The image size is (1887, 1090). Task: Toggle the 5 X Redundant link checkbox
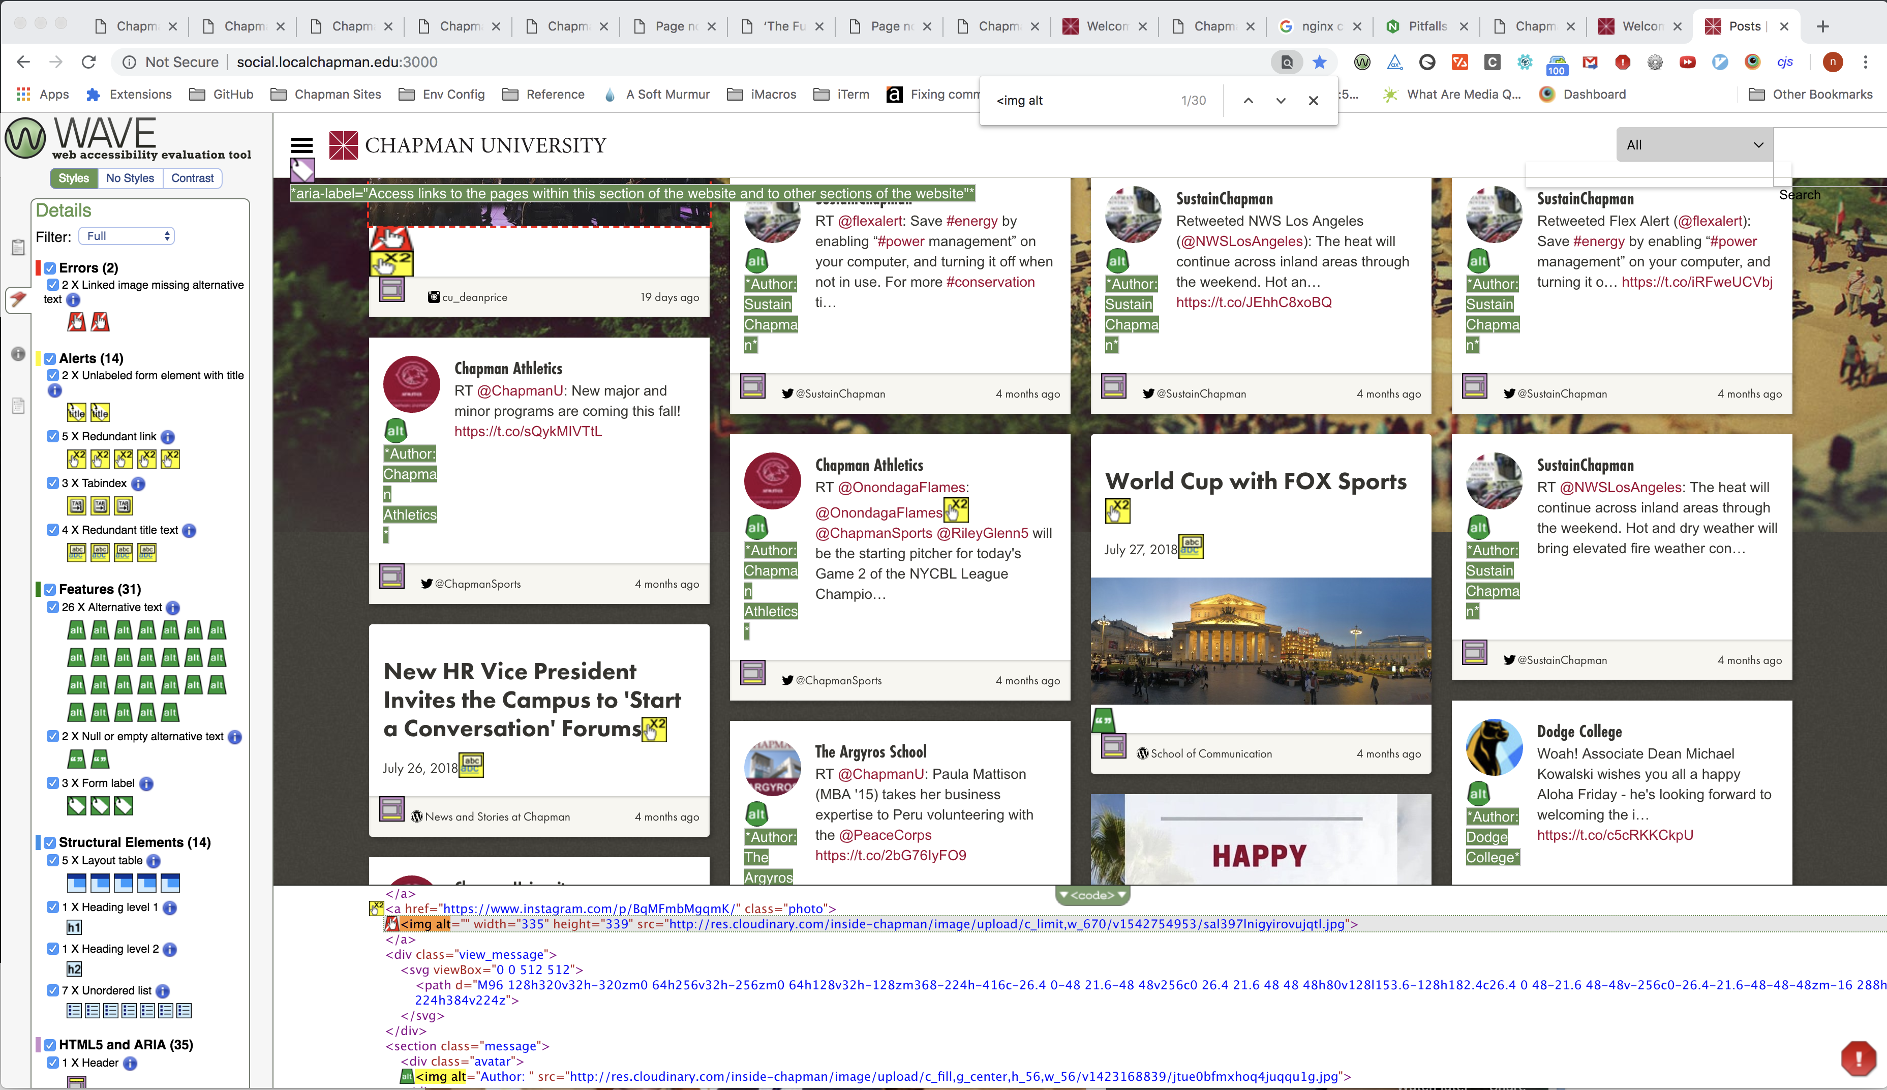(x=52, y=436)
